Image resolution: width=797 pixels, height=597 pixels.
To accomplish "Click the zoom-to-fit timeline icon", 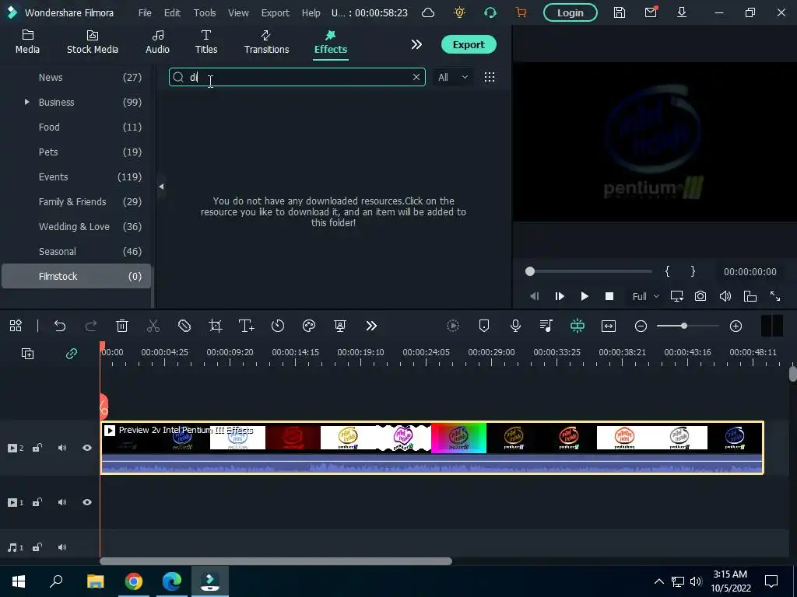I will point(609,326).
